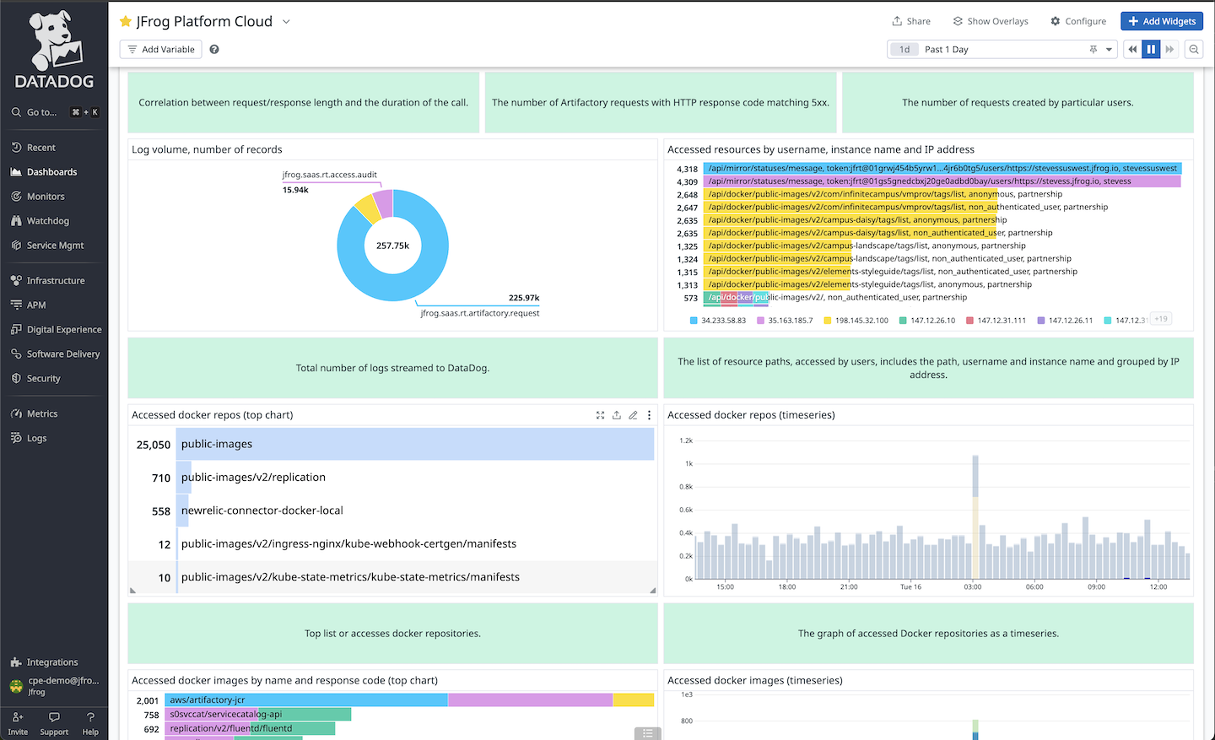Navigate to APM in the sidebar
The width and height of the screenshot is (1215, 740).
tap(35, 305)
